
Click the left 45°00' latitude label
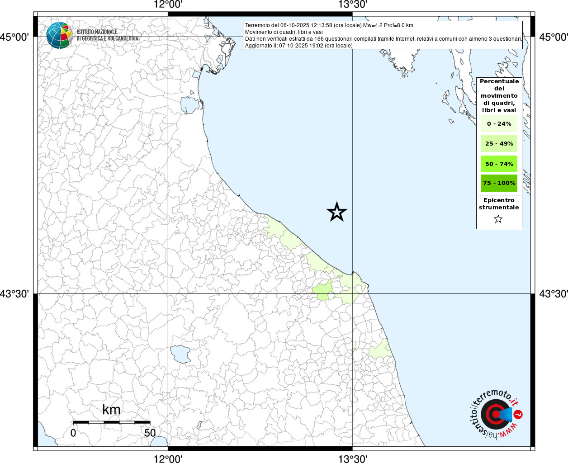click(x=14, y=37)
